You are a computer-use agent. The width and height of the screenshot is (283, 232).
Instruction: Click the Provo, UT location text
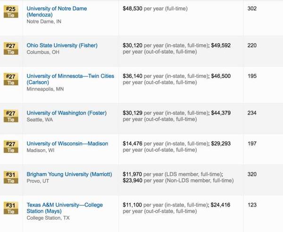(38, 181)
